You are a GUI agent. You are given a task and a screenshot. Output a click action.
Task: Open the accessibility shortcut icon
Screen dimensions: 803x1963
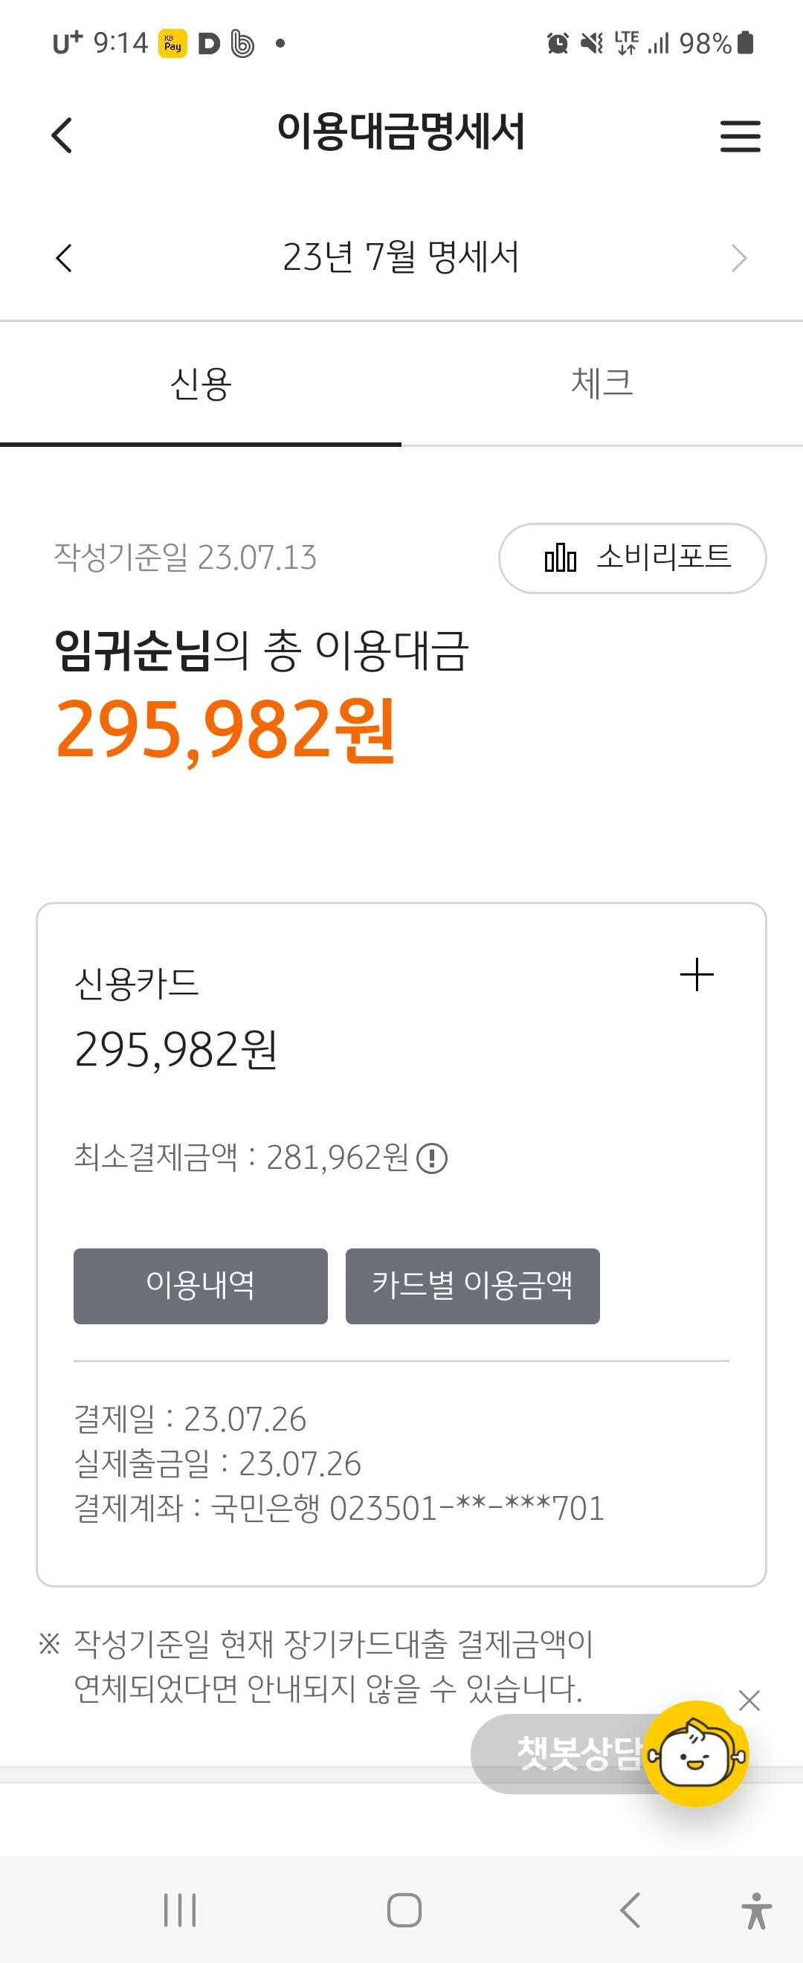click(755, 1910)
